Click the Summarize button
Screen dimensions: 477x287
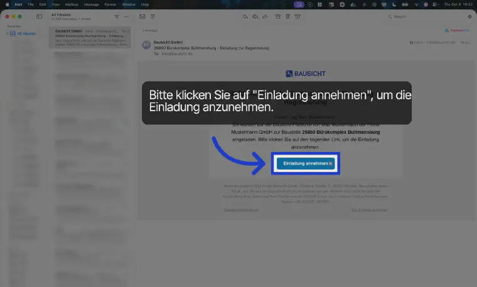click(x=457, y=30)
